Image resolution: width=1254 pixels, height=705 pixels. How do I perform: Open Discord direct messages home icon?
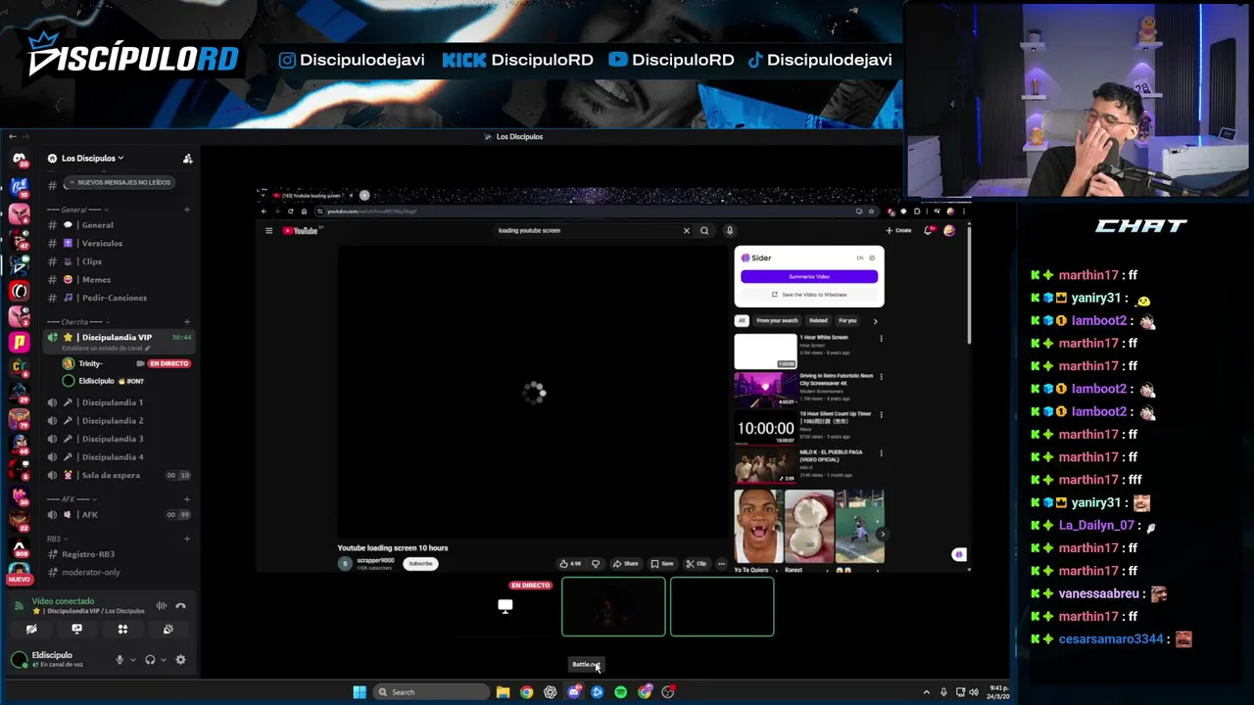19,159
